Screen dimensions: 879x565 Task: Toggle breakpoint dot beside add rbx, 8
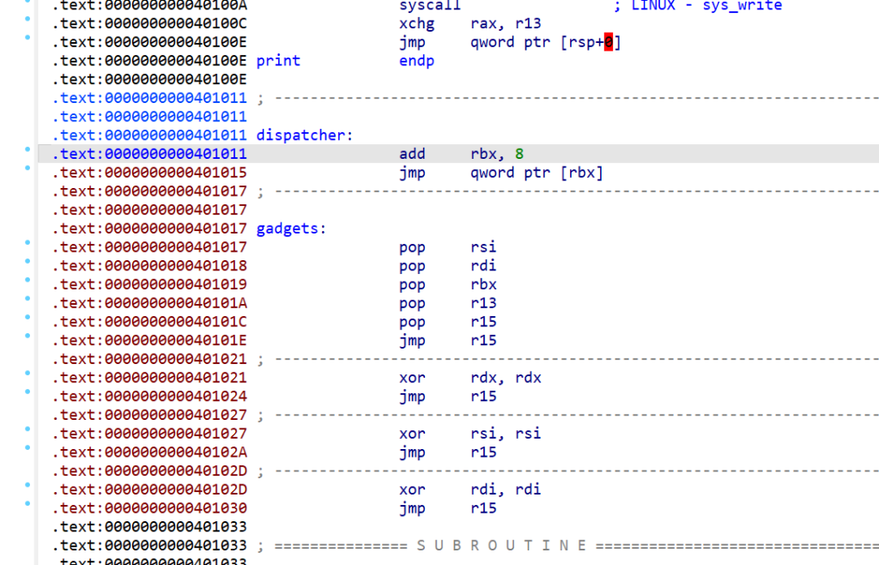(x=27, y=150)
